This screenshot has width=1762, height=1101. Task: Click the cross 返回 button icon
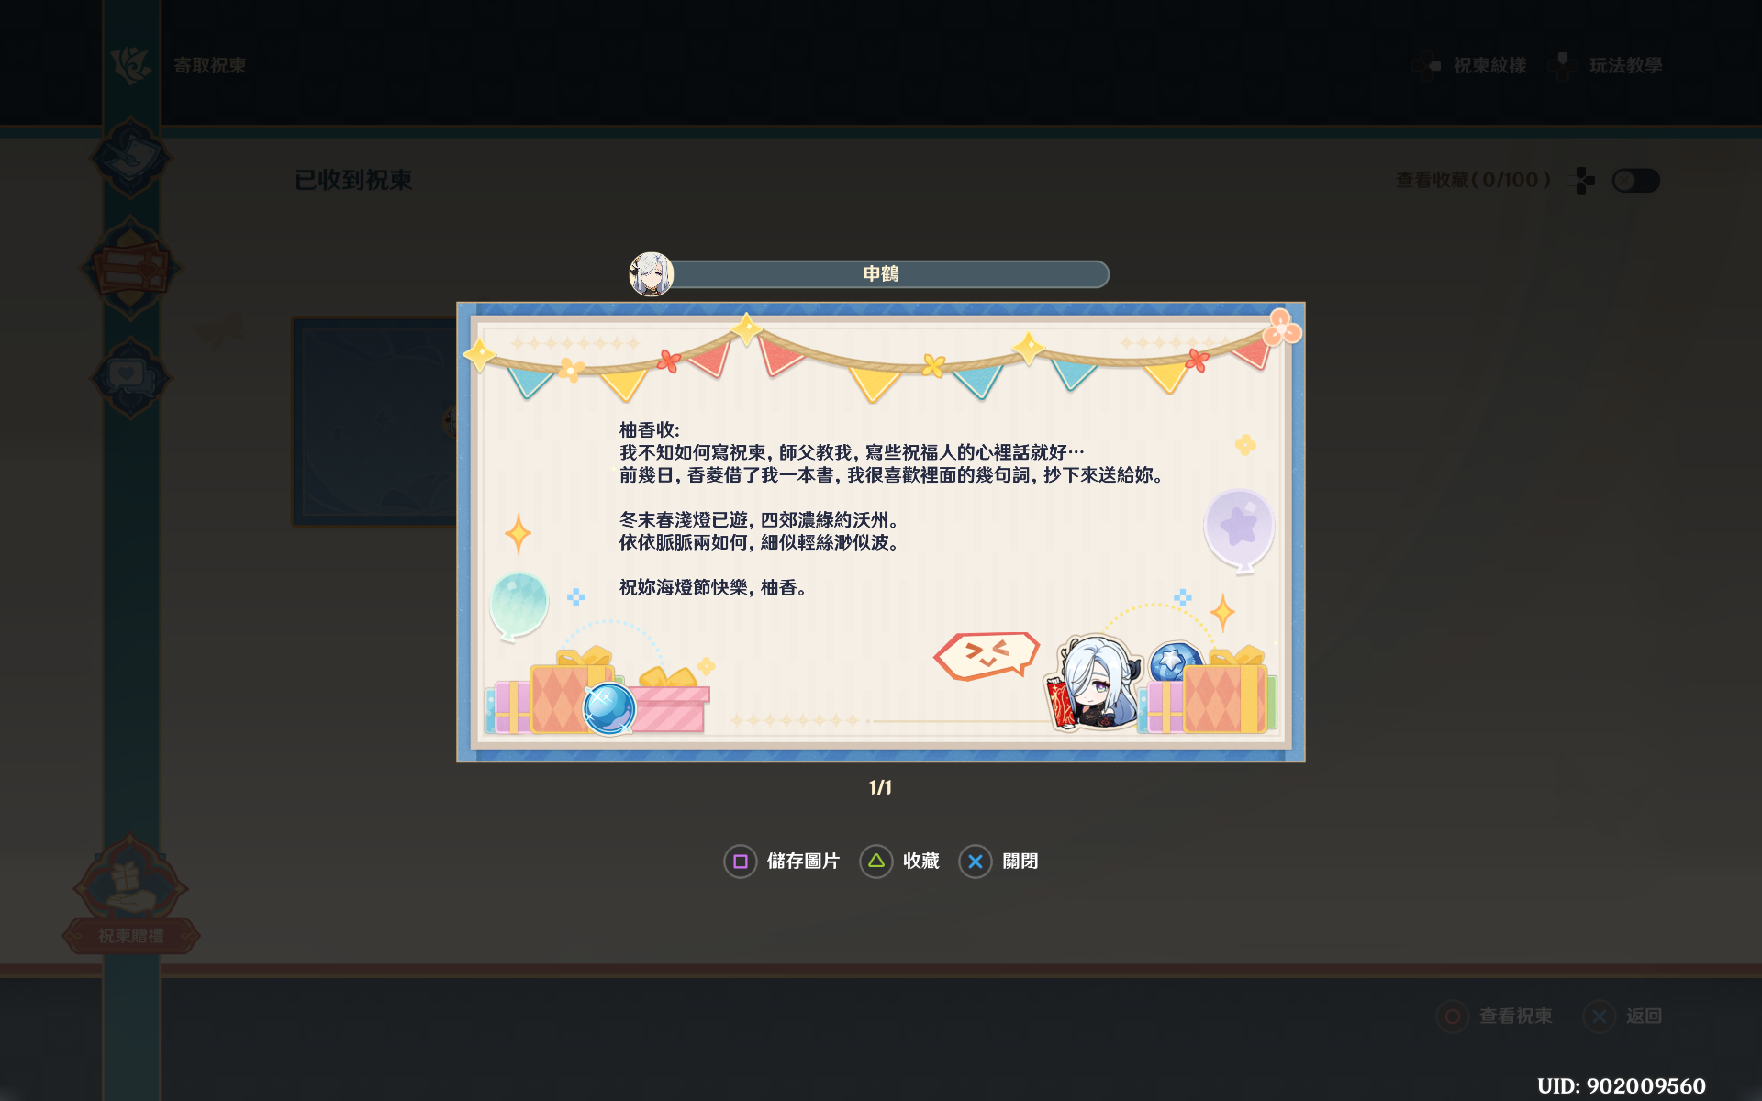pyautogui.click(x=1599, y=1017)
